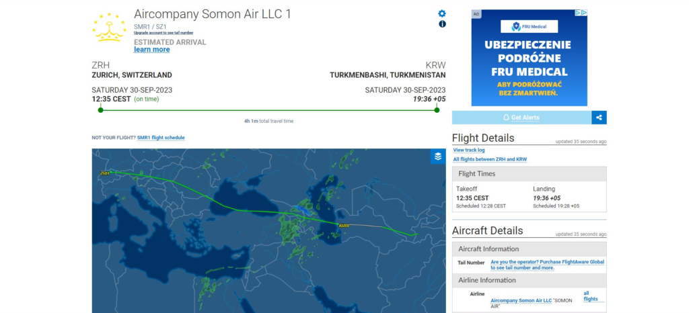Click the black info circle icon

[442, 24]
